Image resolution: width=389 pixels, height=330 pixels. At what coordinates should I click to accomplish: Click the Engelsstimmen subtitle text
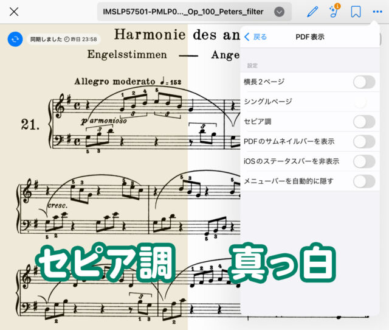[127, 54]
